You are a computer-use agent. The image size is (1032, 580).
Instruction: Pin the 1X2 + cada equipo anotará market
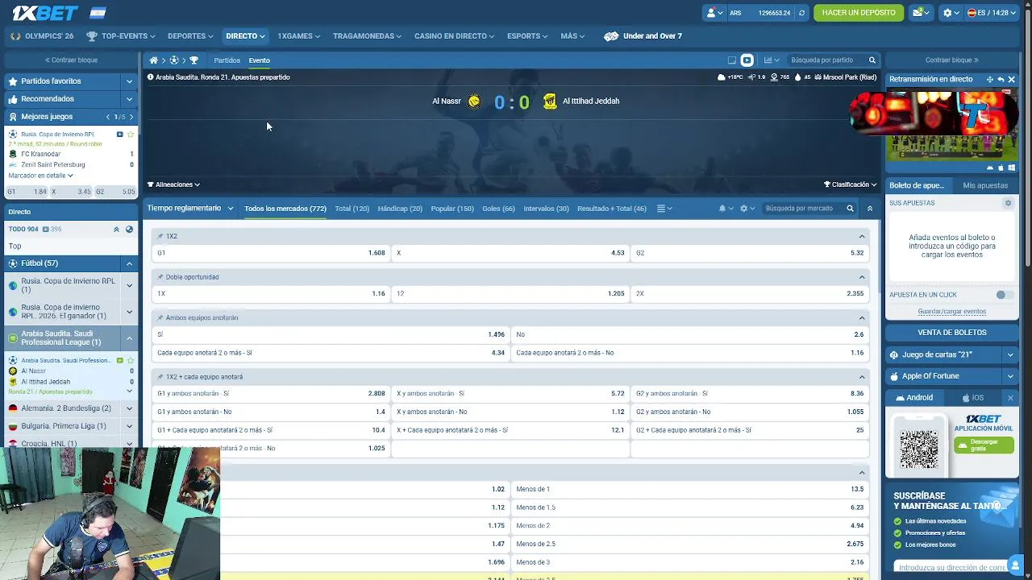(160, 377)
